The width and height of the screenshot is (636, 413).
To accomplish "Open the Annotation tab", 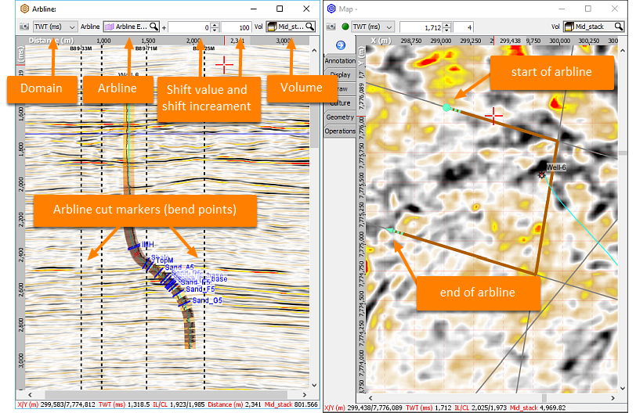I will (340, 61).
